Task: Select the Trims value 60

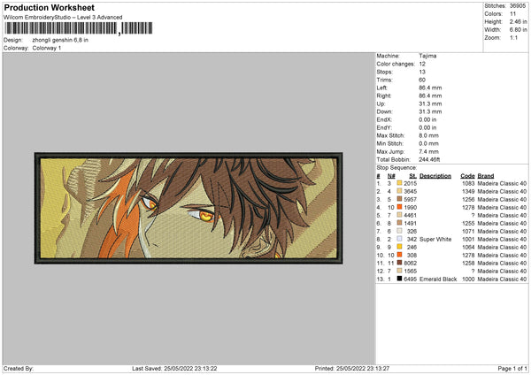Action: tap(422, 80)
